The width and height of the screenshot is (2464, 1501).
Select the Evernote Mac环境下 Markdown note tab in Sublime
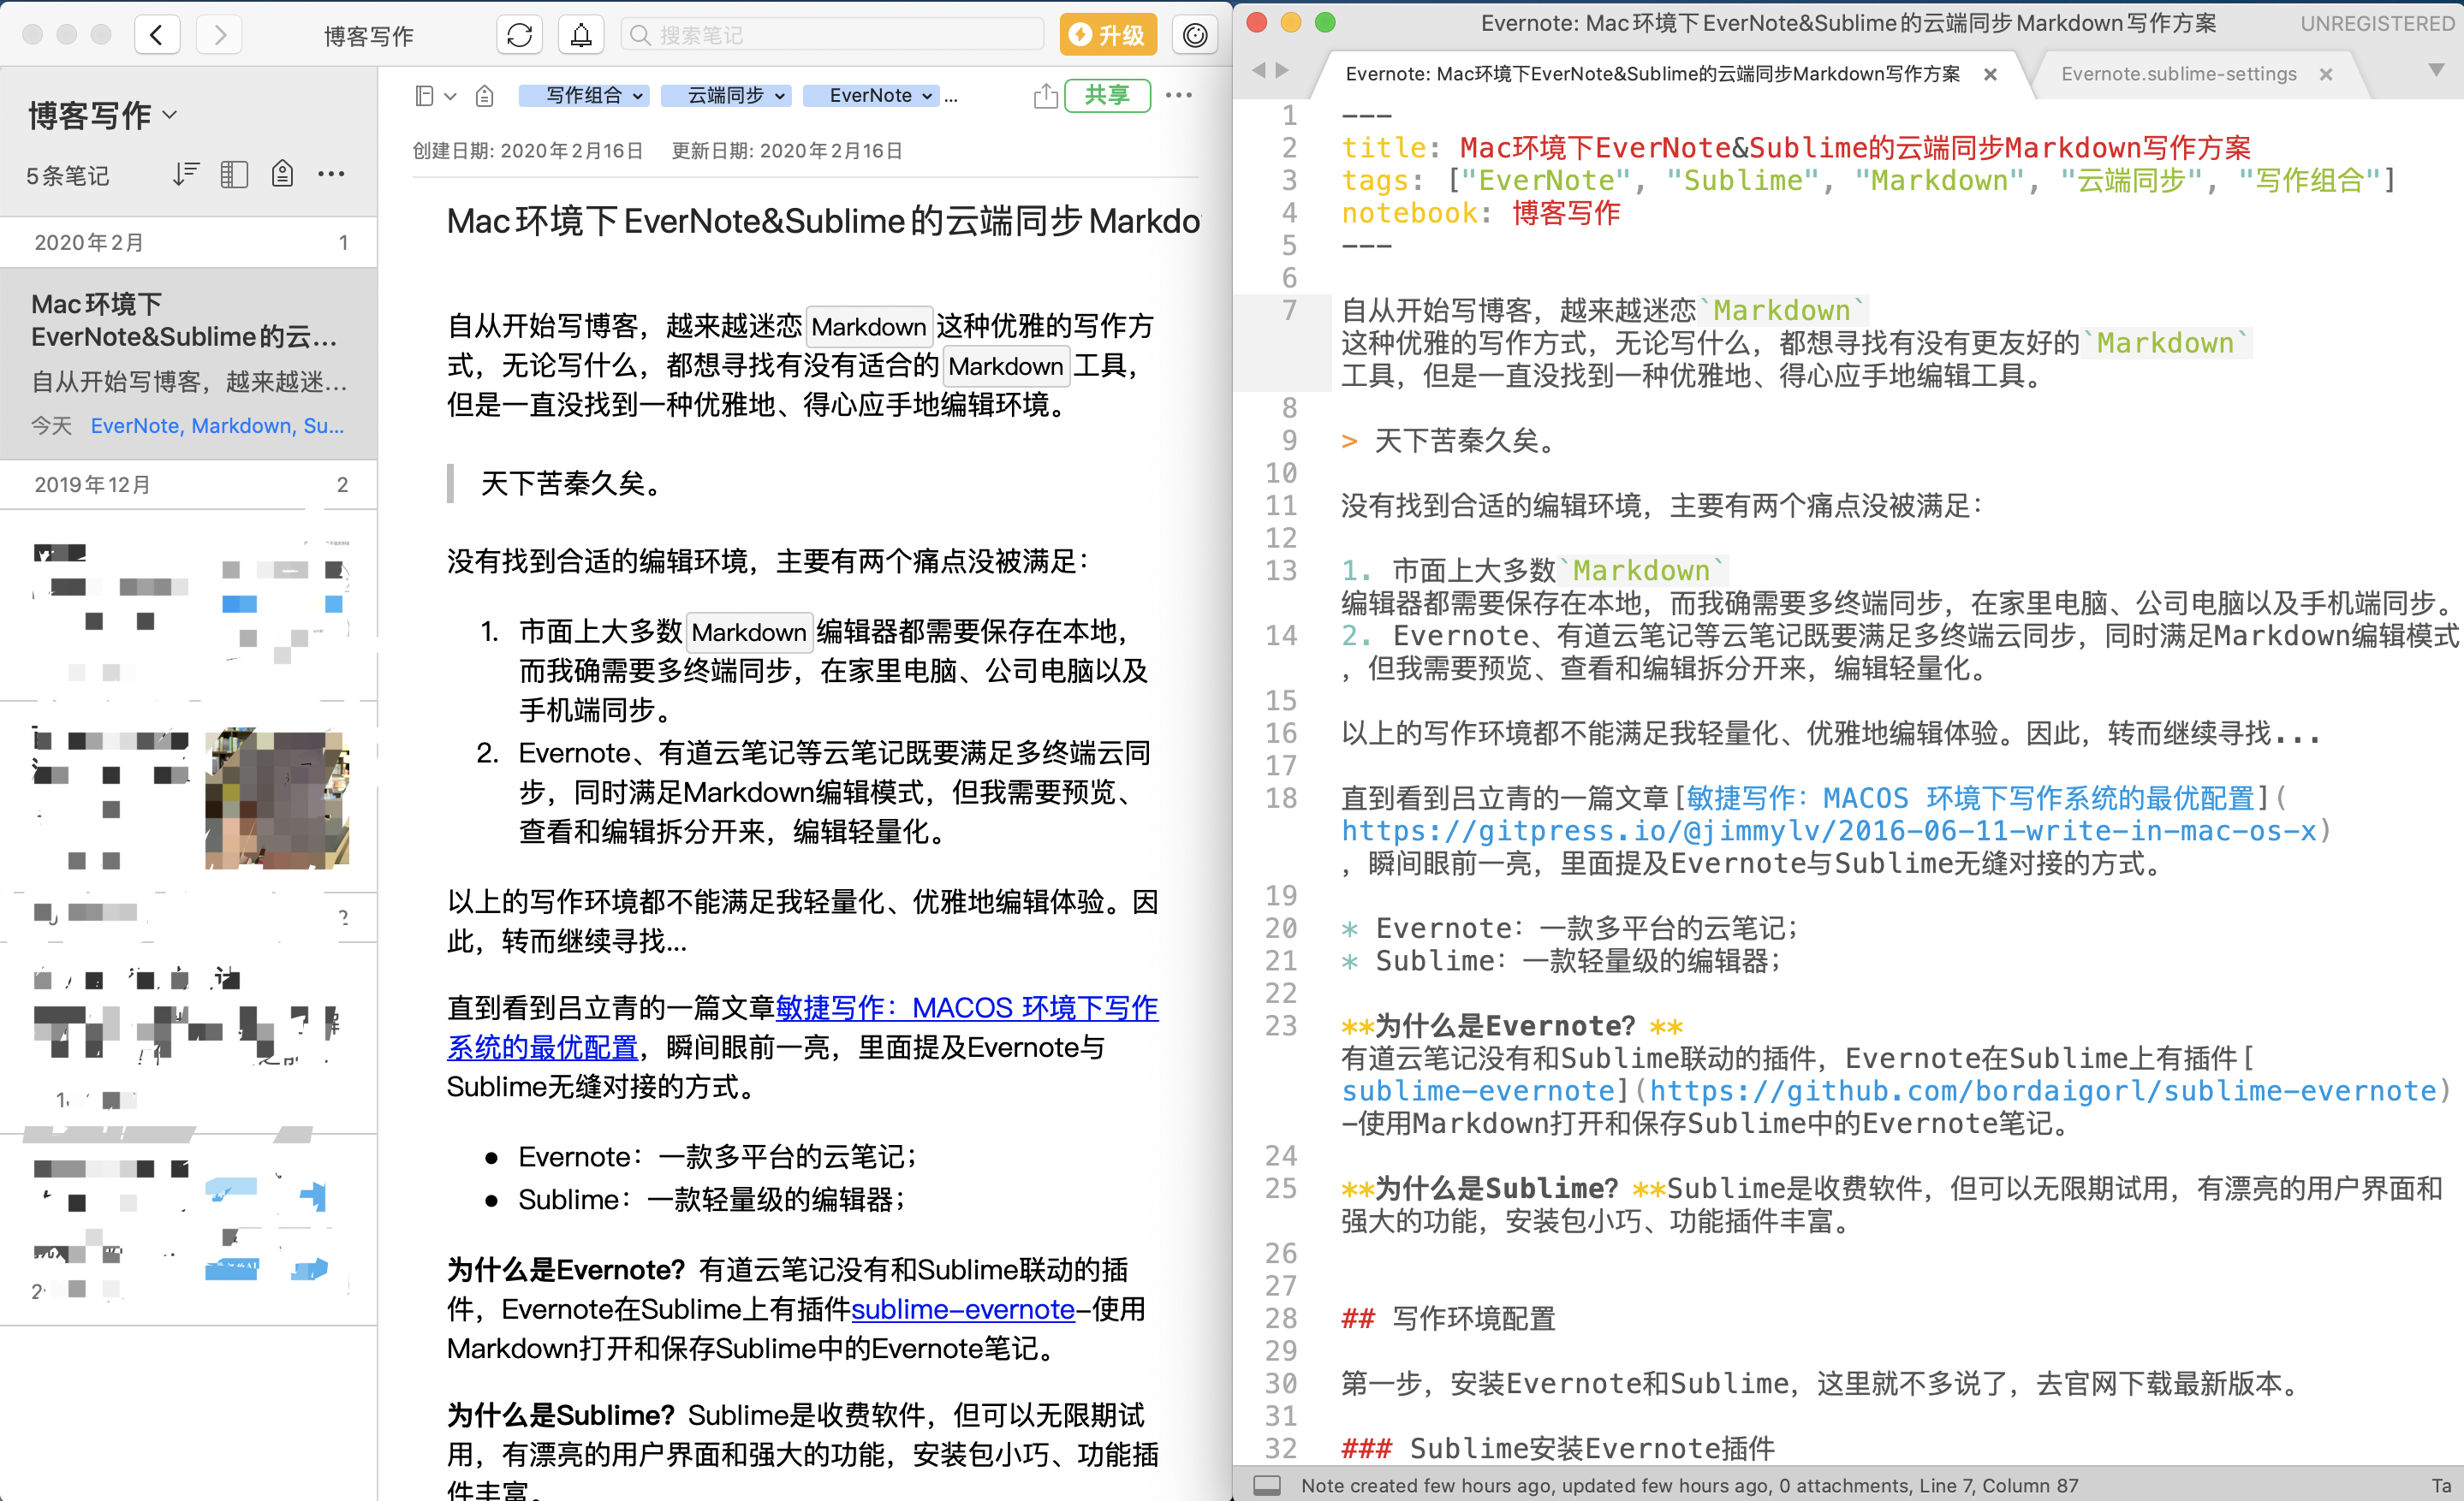1652,74
